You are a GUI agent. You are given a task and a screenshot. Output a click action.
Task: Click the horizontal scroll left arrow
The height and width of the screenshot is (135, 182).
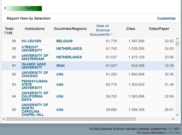pyautogui.click(x=4, y=119)
